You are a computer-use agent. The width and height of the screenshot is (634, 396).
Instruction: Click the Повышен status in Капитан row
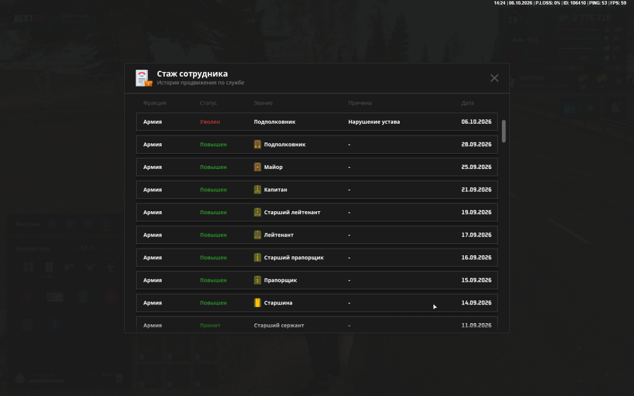(x=213, y=189)
